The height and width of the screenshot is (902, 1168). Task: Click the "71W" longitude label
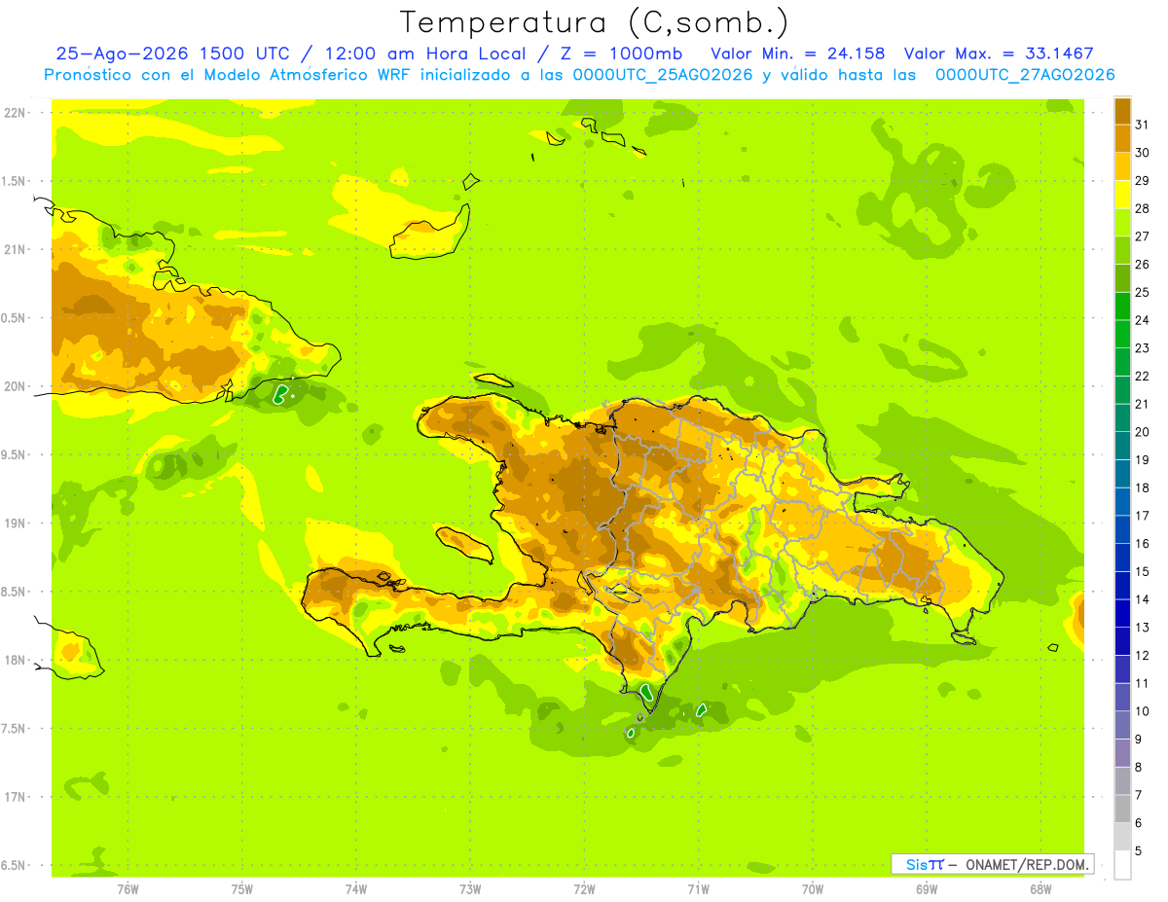(x=698, y=888)
